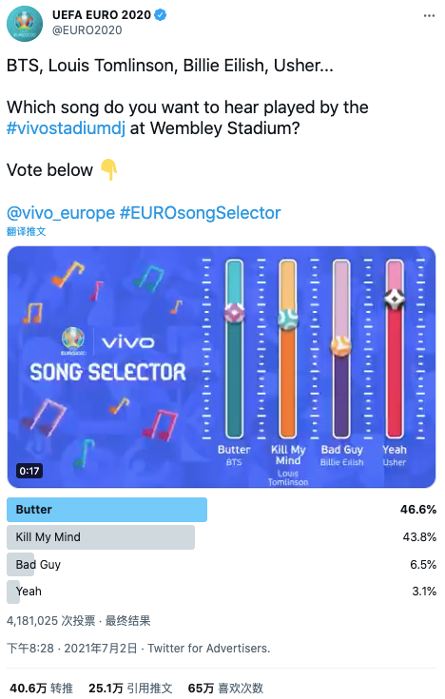Click the Kill My Mind slider ball
445x699 pixels.
288,319
